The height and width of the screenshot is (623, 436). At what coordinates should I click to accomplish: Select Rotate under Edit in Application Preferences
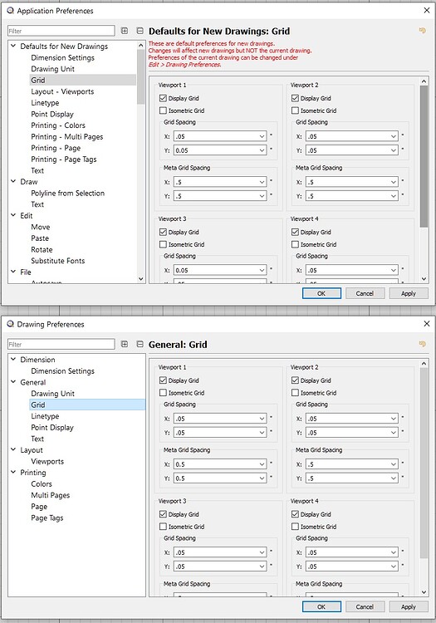click(42, 249)
